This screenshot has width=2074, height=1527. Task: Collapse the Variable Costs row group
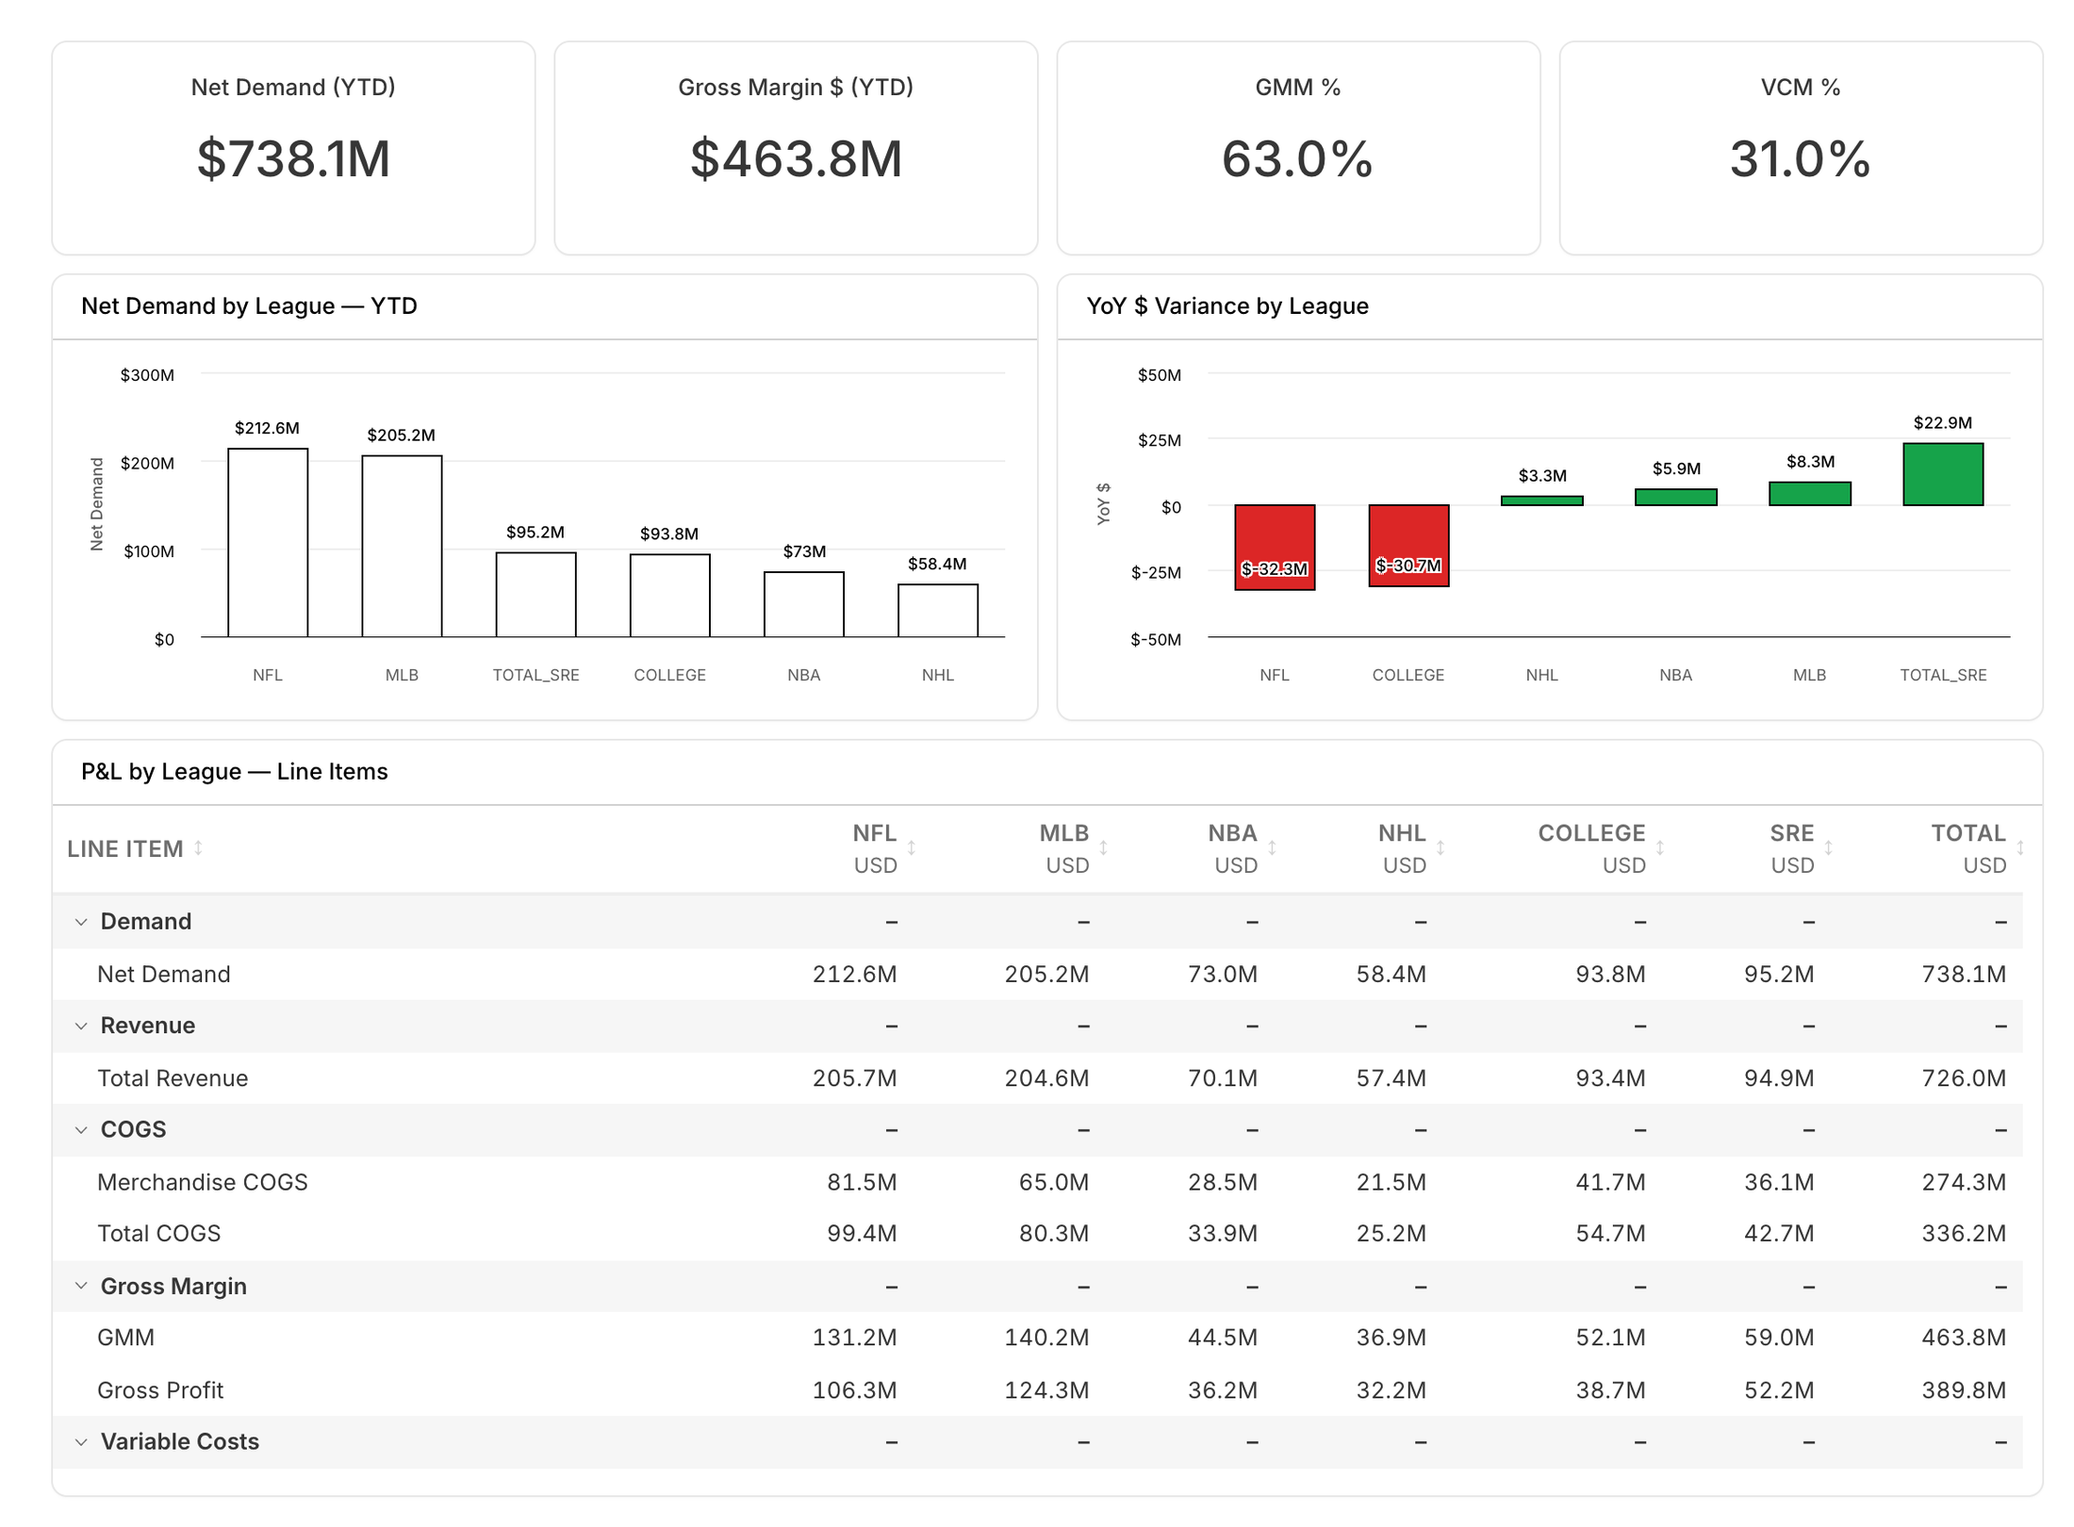[x=81, y=1442]
